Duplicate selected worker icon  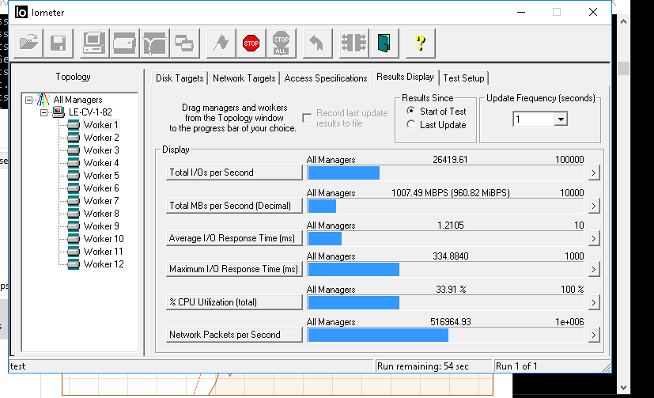(184, 43)
